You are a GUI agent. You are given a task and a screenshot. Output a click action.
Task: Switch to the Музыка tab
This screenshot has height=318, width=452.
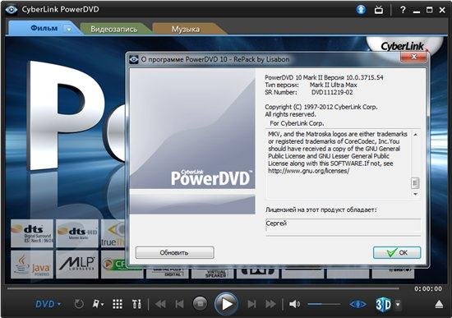tap(186, 29)
